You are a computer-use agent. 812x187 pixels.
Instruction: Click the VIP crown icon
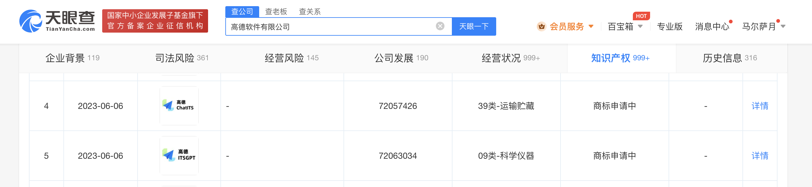click(541, 26)
